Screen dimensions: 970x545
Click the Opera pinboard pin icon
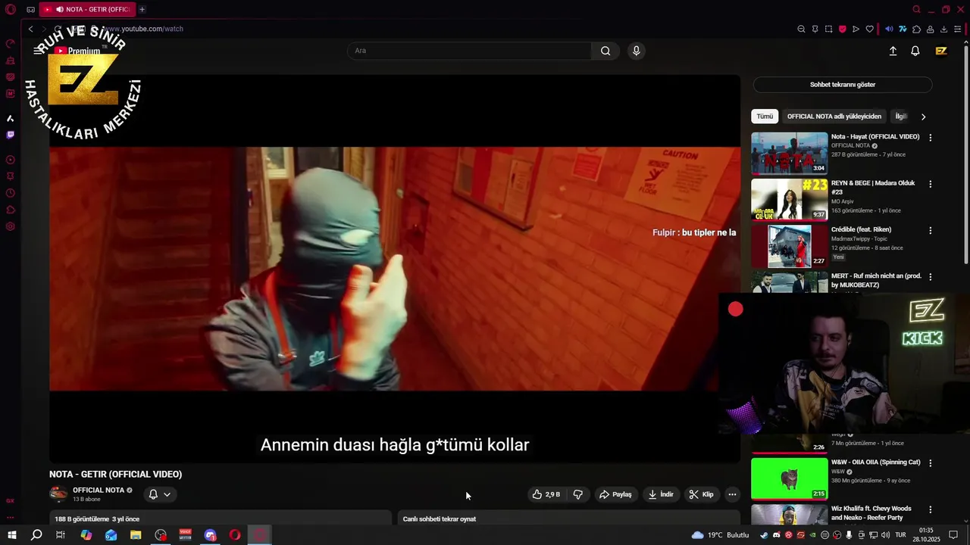tap(815, 30)
